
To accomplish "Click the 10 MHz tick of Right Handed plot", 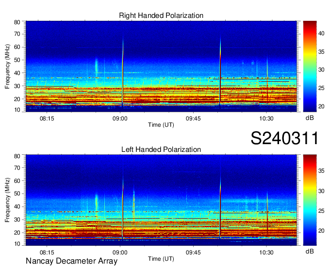I will (17, 110).
